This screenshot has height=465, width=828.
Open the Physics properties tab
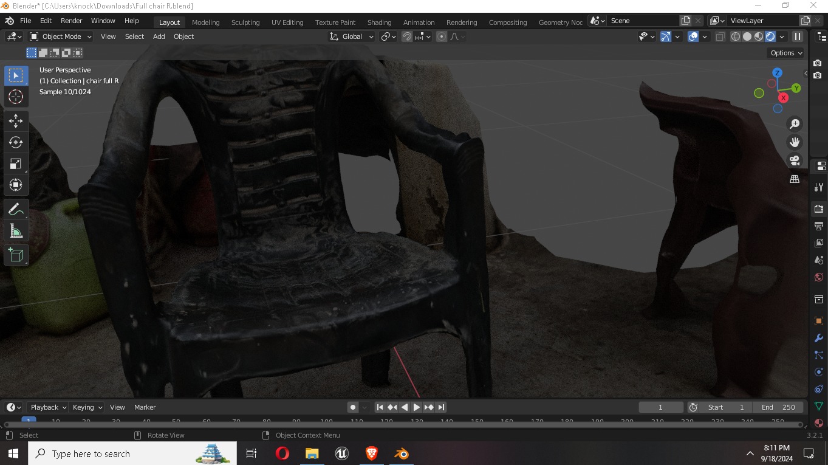point(819,372)
